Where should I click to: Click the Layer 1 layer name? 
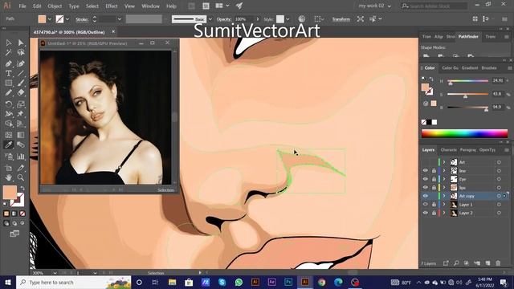tap(466, 205)
